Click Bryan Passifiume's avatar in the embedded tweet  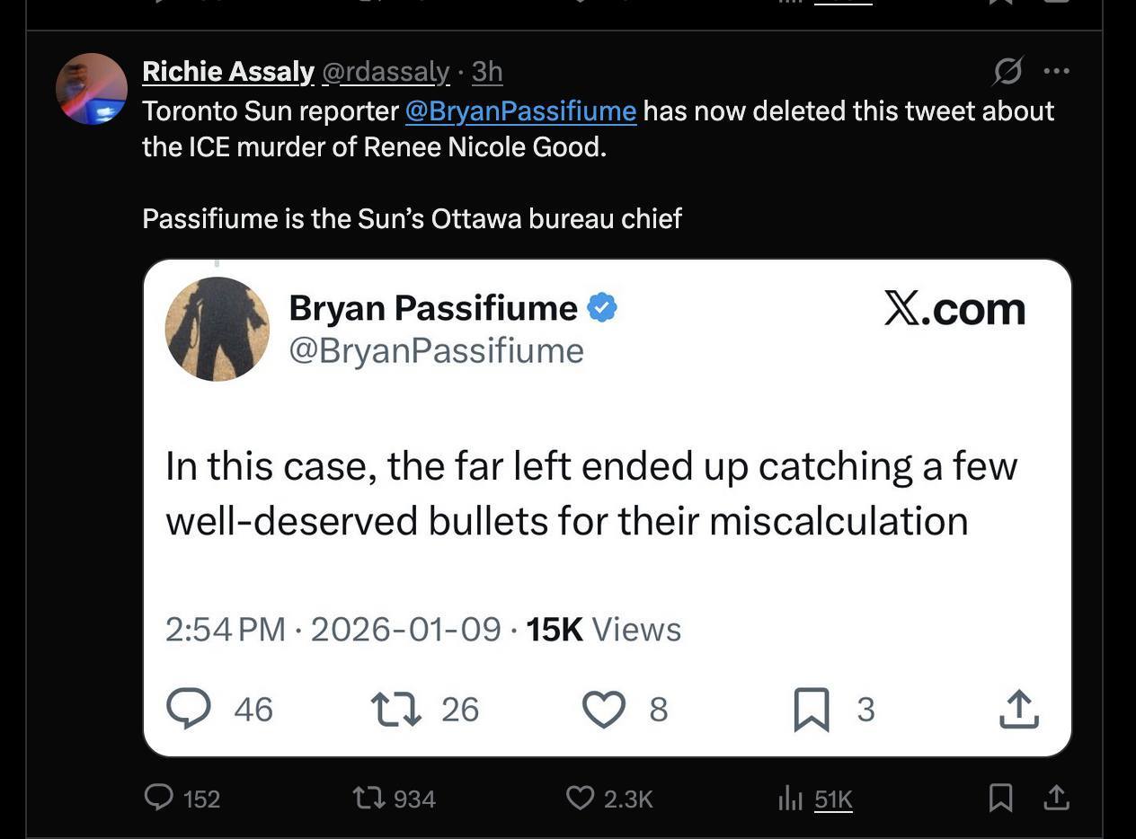point(217,329)
